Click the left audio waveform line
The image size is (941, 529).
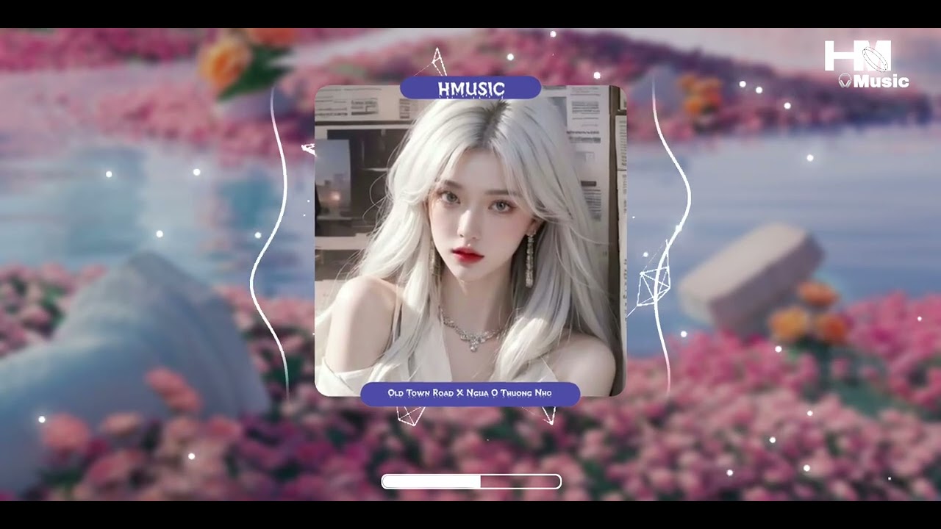point(271,242)
